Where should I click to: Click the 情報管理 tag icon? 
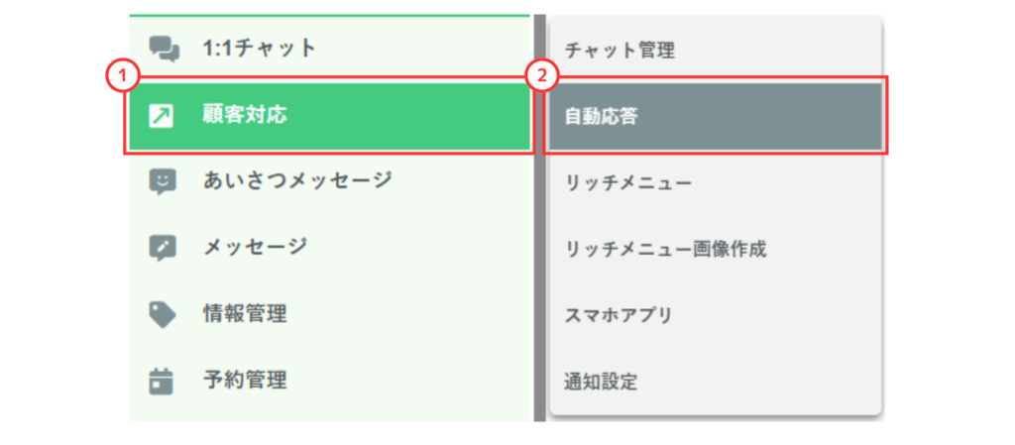(x=163, y=314)
